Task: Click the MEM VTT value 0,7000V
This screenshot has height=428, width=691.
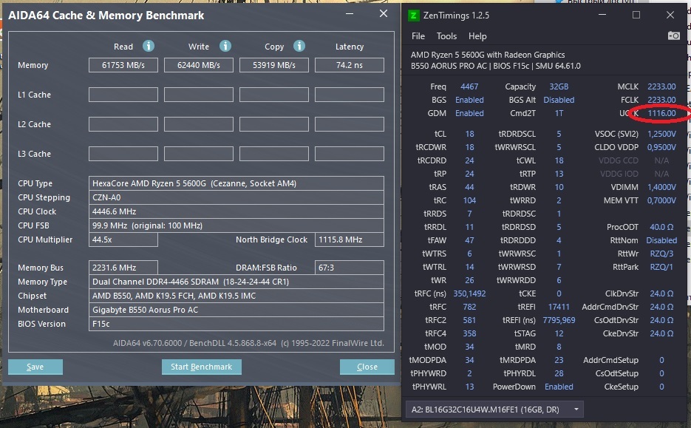Action: click(661, 200)
